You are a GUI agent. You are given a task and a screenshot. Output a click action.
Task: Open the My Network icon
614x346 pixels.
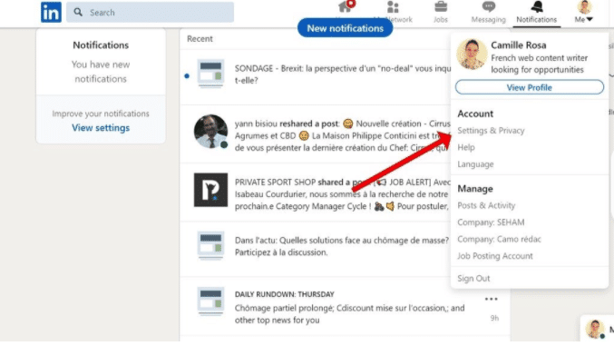pyautogui.click(x=393, y=7)
